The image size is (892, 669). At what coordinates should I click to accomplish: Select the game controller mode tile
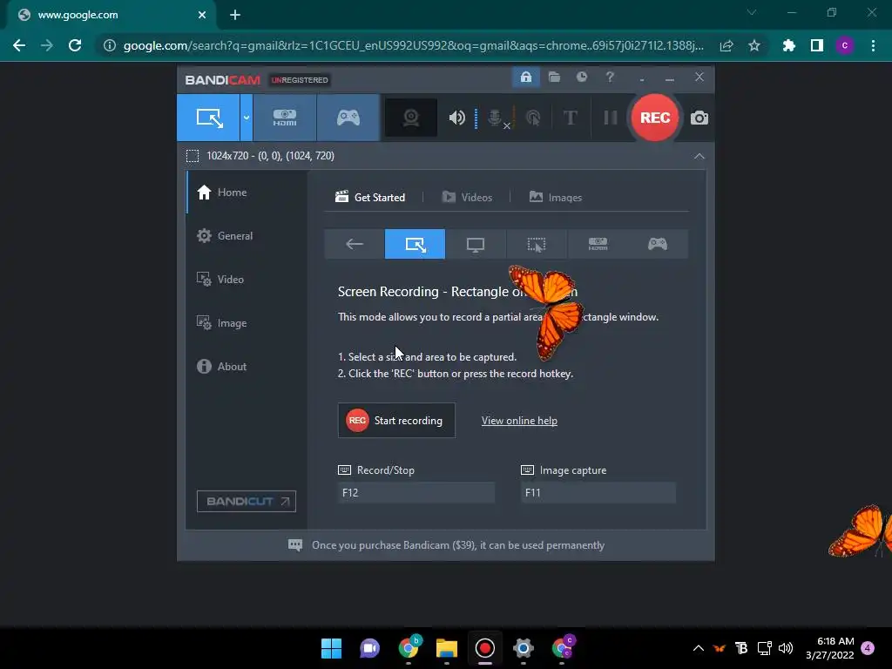coord(658,244)
